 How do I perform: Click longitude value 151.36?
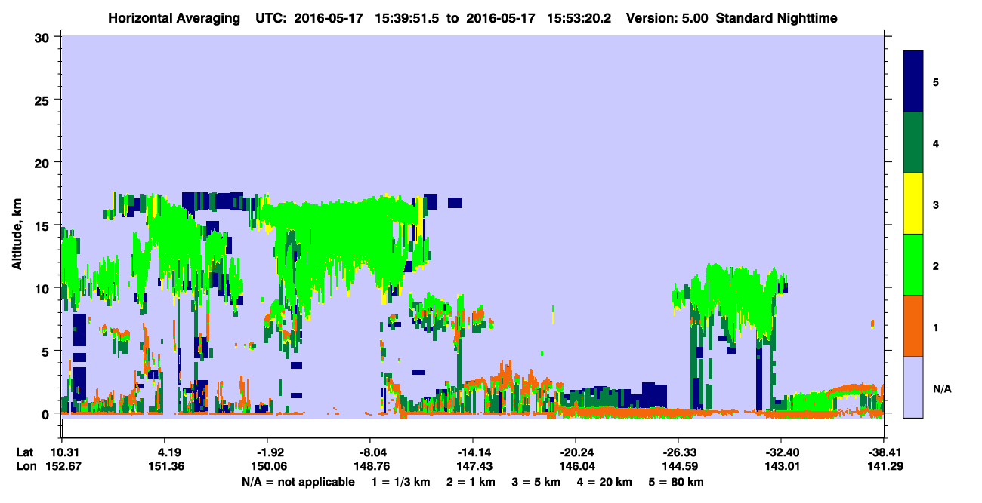(x=165, y=467)
